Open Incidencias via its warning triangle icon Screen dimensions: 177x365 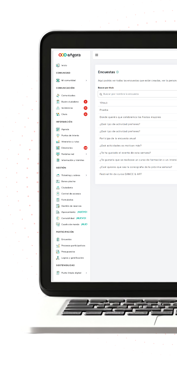(58, 108)
